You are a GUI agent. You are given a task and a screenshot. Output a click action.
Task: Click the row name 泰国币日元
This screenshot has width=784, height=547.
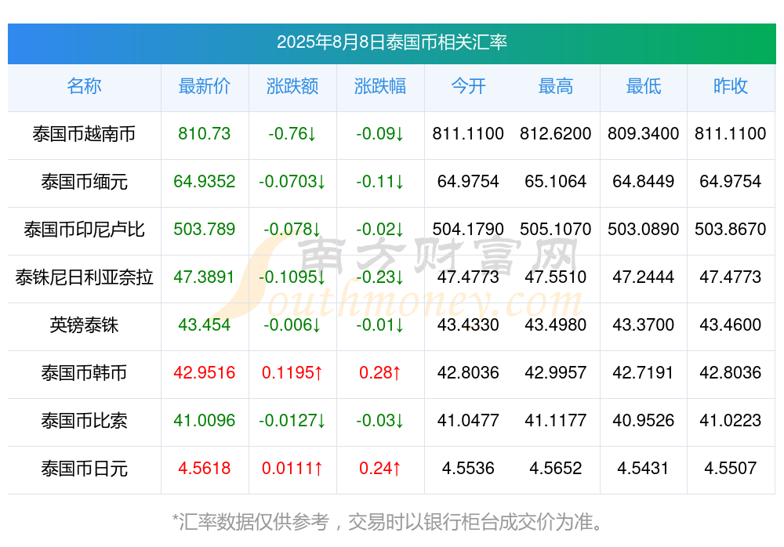(84, 469)
